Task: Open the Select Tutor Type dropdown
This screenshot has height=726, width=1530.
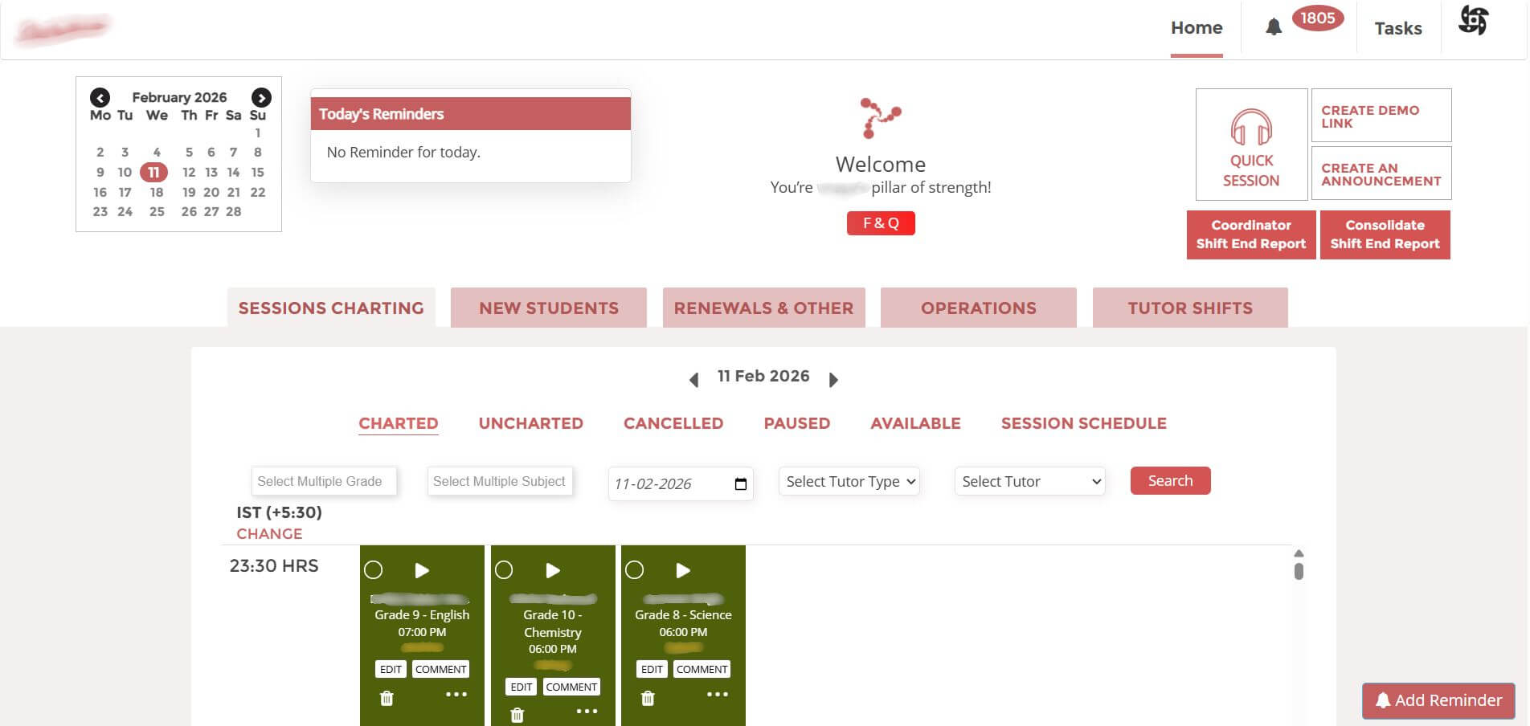Action: (849, 481)
